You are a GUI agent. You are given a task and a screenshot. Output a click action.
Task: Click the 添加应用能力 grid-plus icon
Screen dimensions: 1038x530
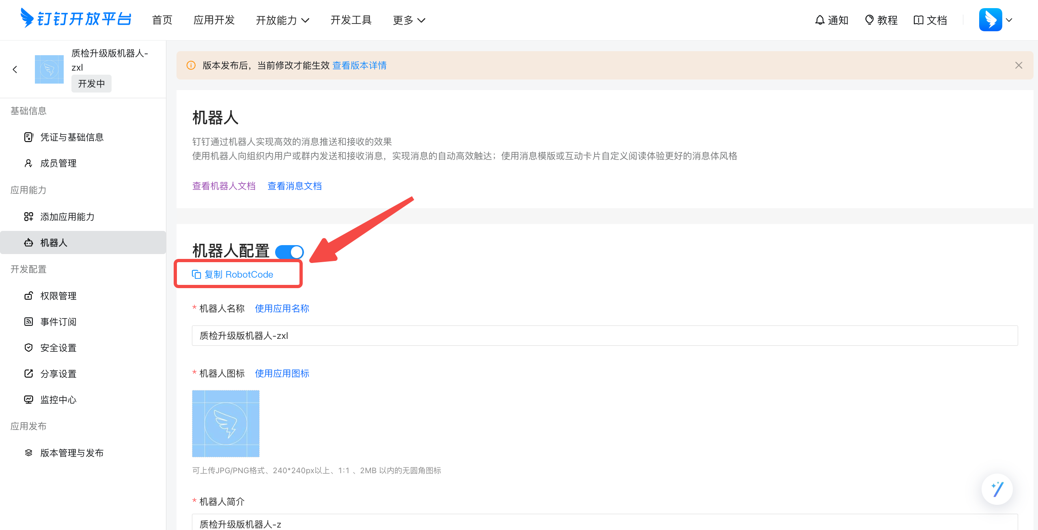28,217
